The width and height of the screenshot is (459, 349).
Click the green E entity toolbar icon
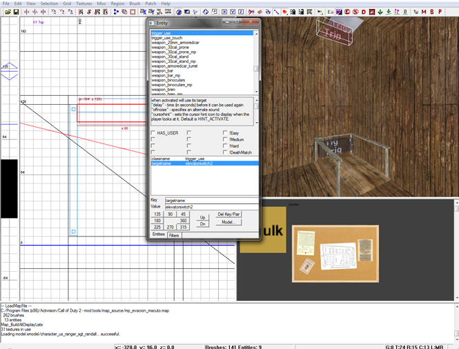[x=331, y=12]
